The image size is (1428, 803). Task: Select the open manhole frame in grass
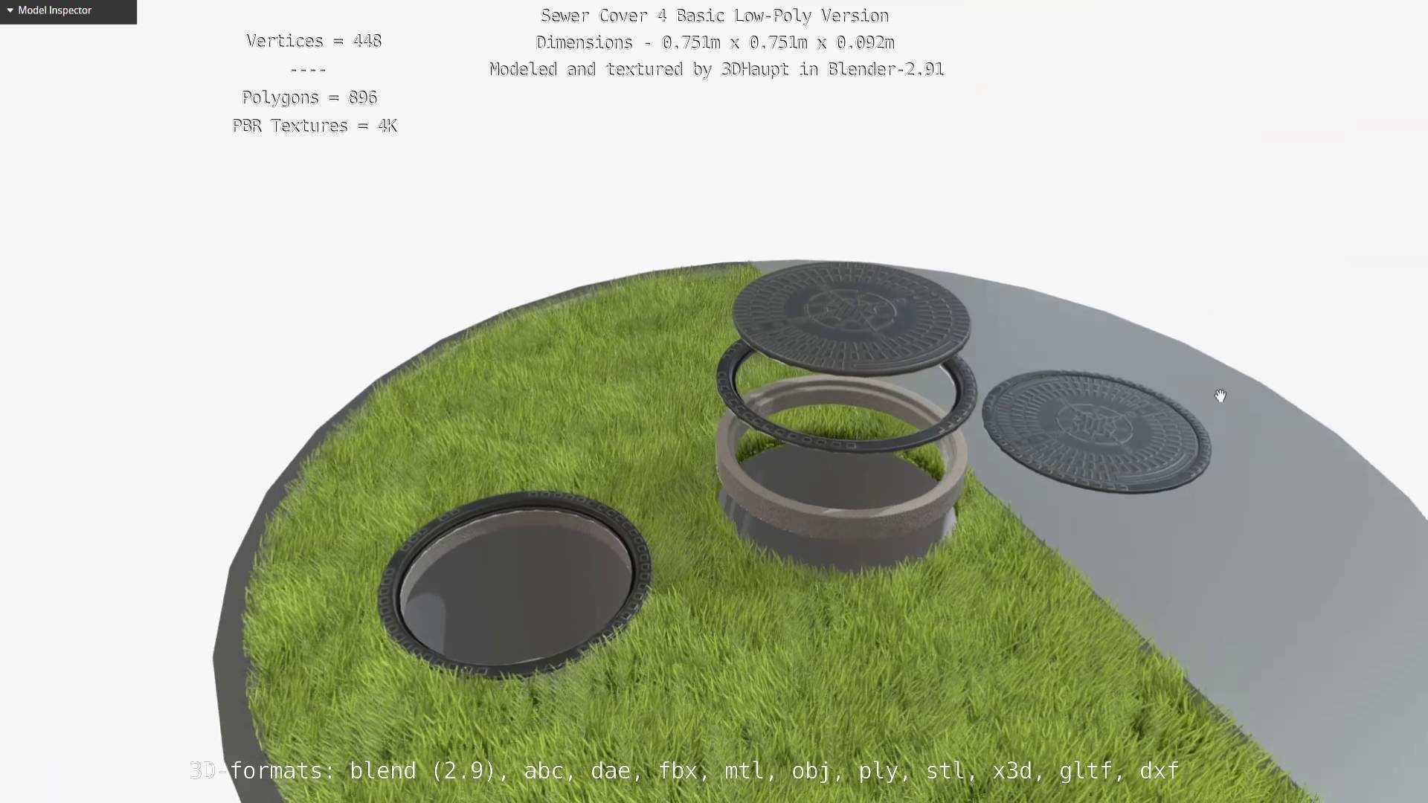coord(515,584)
